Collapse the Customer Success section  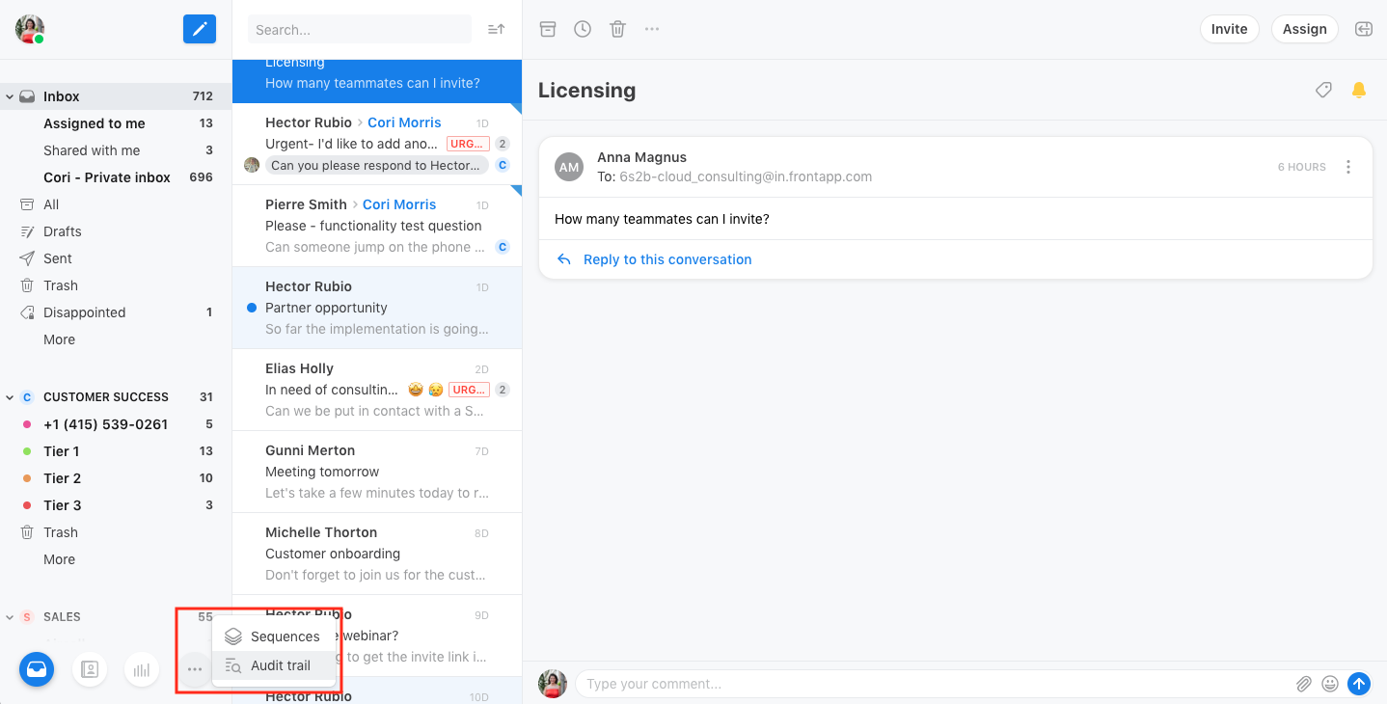pyautogui.click(x=10, y=397)
